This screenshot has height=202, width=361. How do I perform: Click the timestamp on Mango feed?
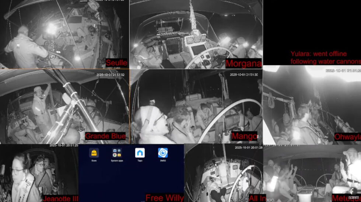point(244,75)
